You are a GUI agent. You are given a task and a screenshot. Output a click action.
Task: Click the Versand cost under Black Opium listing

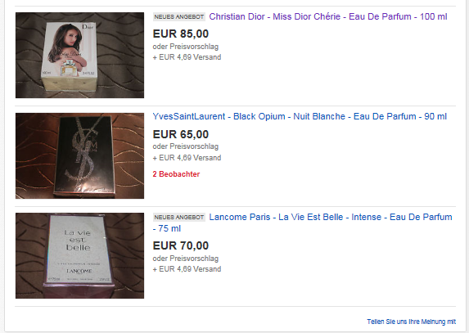click(187, 158)
